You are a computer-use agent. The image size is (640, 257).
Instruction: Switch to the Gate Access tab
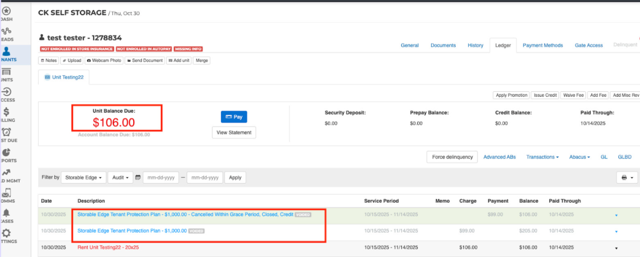[589, 45]
